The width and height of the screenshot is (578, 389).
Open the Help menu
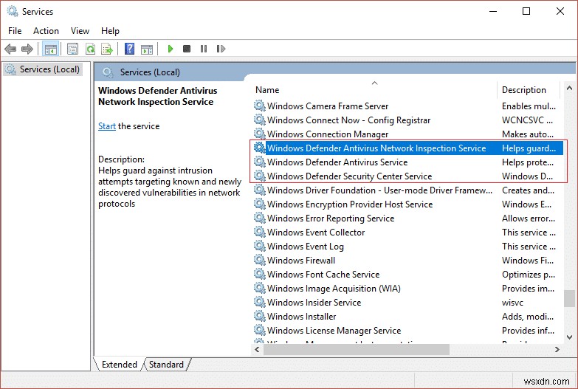click(x=110, y=31)
